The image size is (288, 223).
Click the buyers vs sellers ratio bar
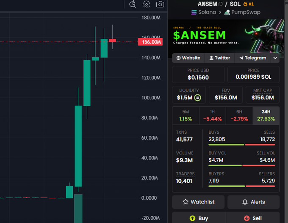242,186
